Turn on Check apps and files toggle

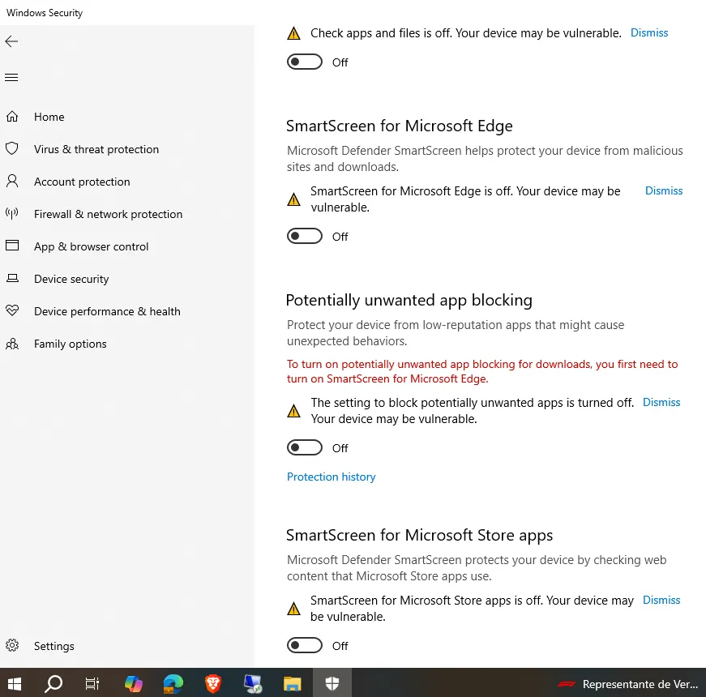[x=305, y=62]
